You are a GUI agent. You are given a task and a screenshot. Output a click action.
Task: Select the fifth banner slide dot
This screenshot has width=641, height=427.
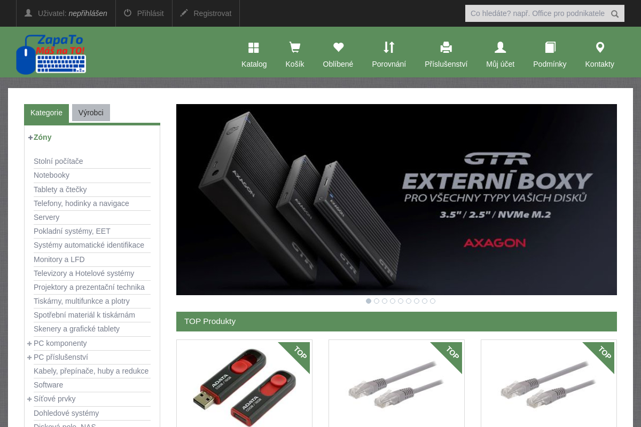[x=401, y=301]
